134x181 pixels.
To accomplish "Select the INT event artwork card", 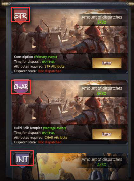I will 70,166.
